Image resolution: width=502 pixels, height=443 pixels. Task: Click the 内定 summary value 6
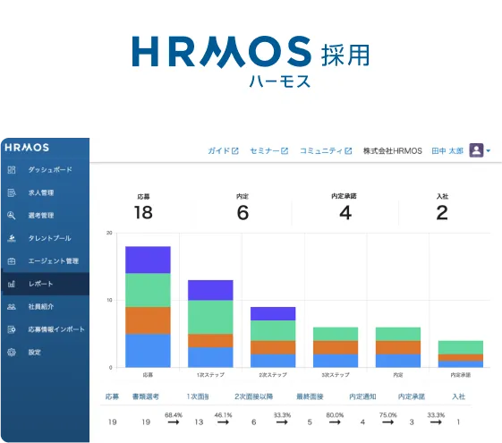click(x=242, y=212)
